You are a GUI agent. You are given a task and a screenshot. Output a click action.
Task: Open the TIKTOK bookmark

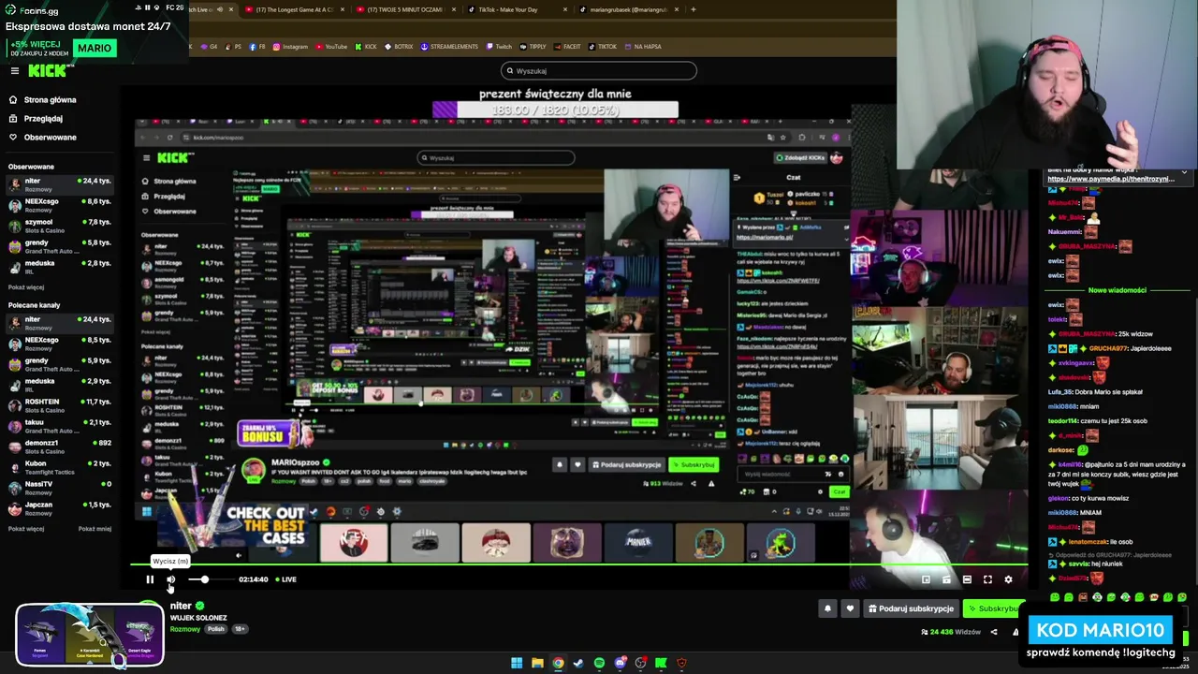[602, 46]
